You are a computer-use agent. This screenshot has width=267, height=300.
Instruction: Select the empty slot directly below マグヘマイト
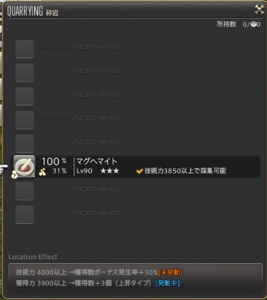tap(25, 191)
